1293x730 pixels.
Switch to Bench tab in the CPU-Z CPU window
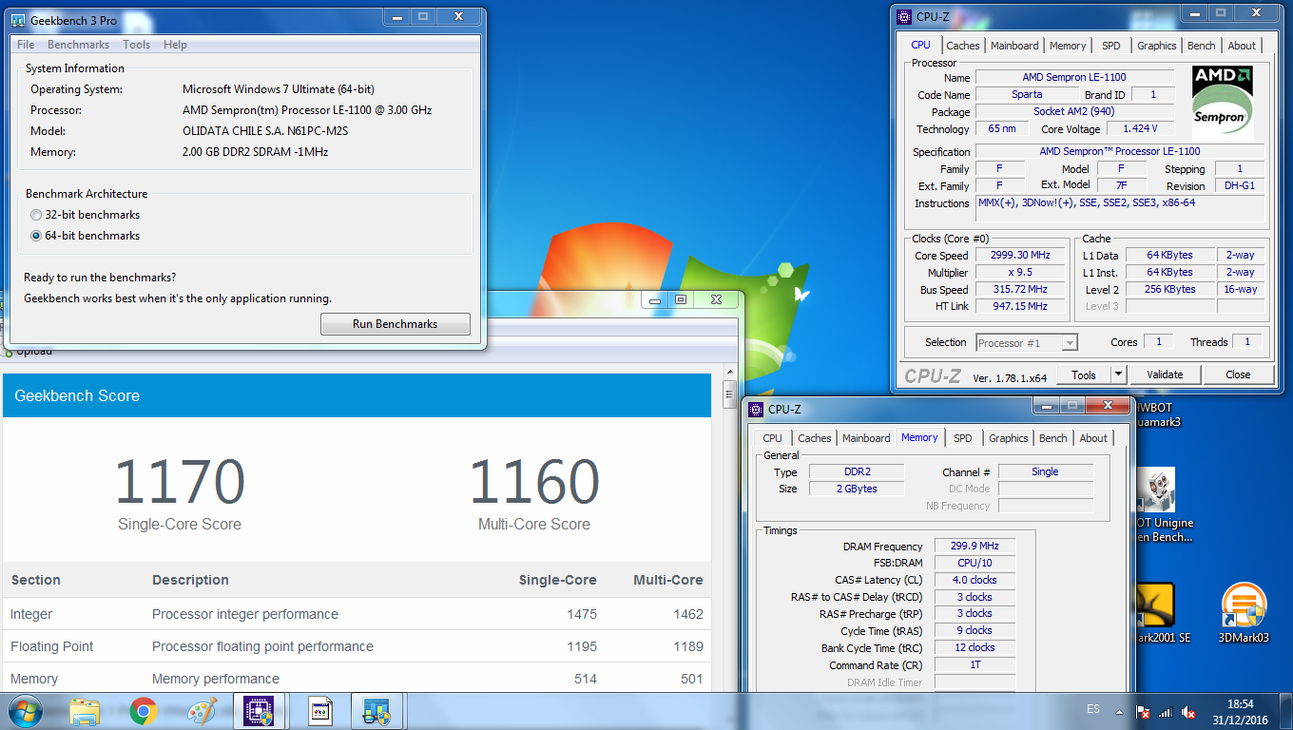pos(1201,46)
